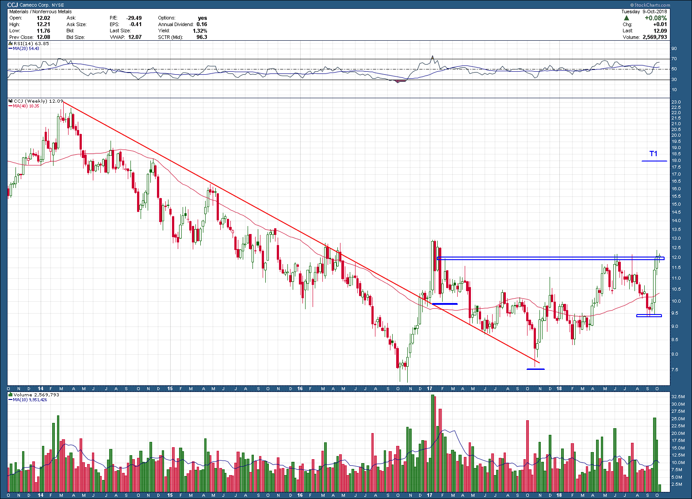Click the Annual Dividend value 0.16
The image size is (692, 499).
[202, 24]
